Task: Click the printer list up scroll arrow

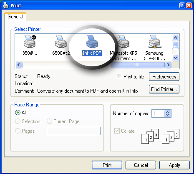Action: coord(175,38)
